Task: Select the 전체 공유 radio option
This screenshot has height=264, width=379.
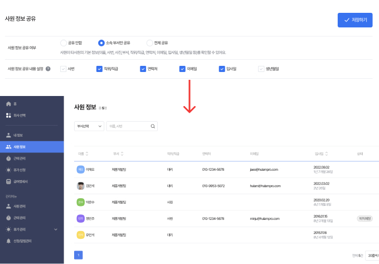Action: [x=149, y=43]
